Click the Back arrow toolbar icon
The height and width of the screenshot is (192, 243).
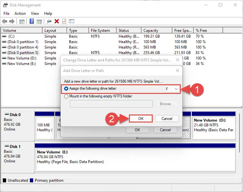pyautogui.click(x=5, y=21)
